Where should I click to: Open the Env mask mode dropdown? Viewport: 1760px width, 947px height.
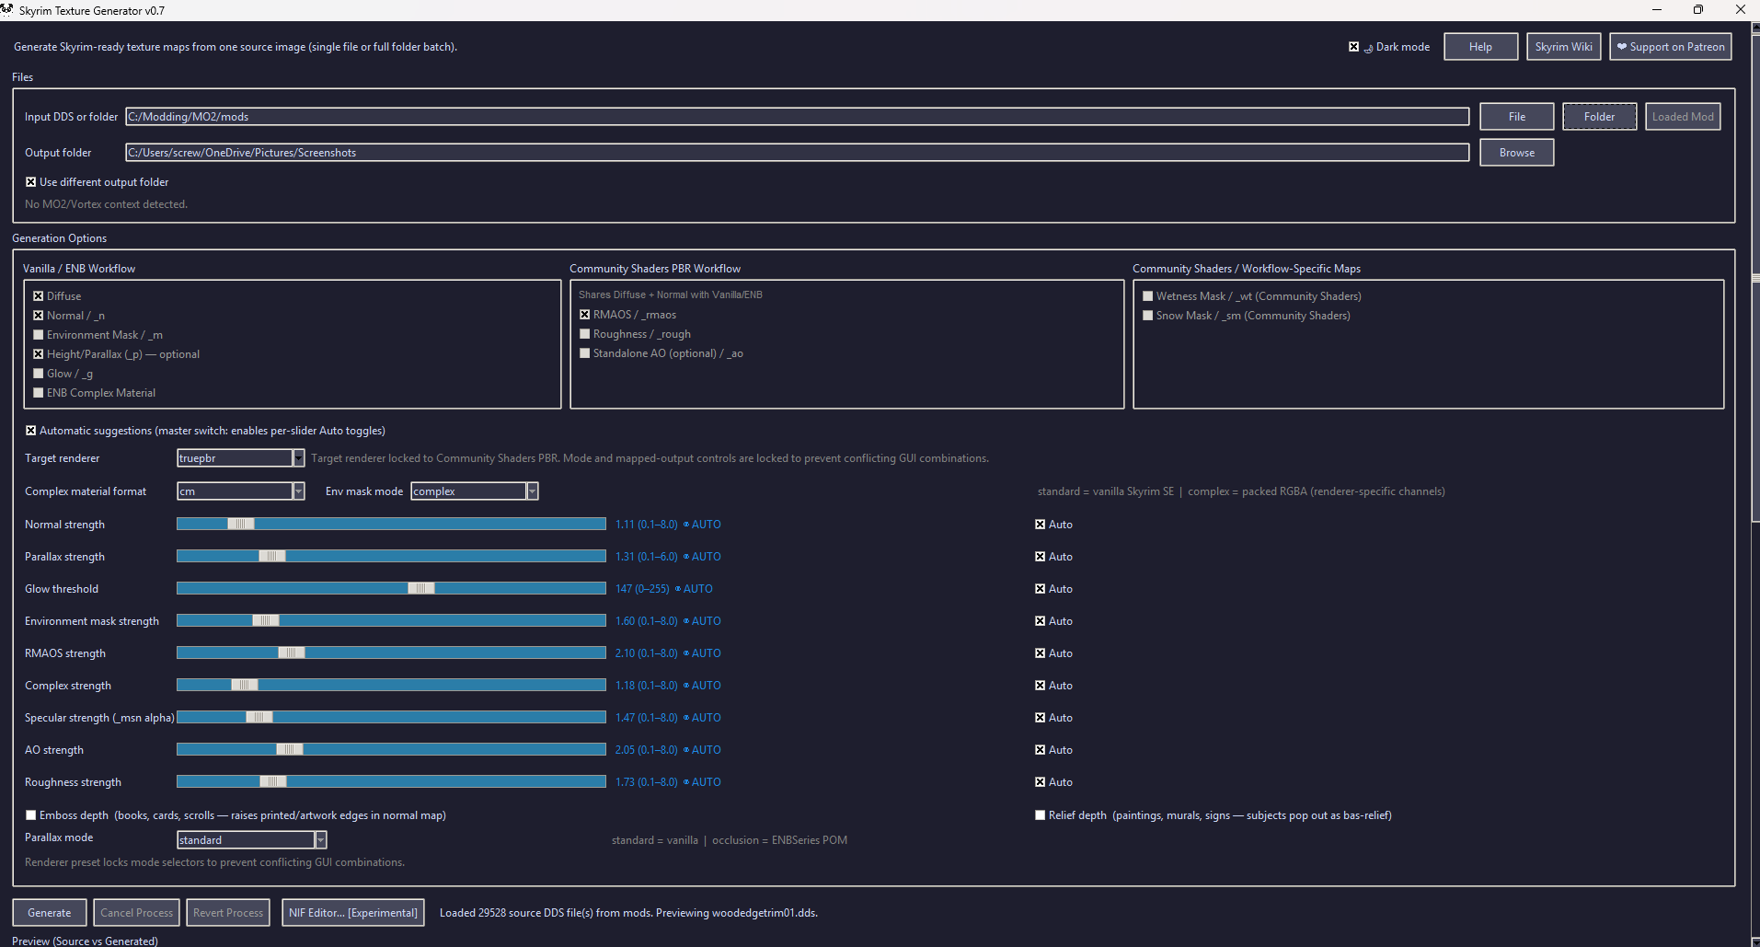coord(474,491)
